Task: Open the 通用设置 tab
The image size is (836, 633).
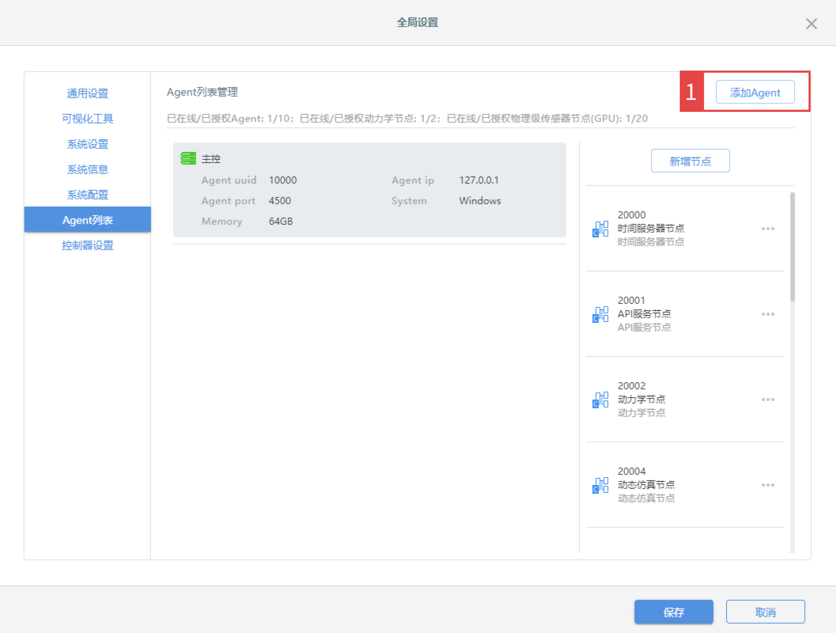Action: 88,93
